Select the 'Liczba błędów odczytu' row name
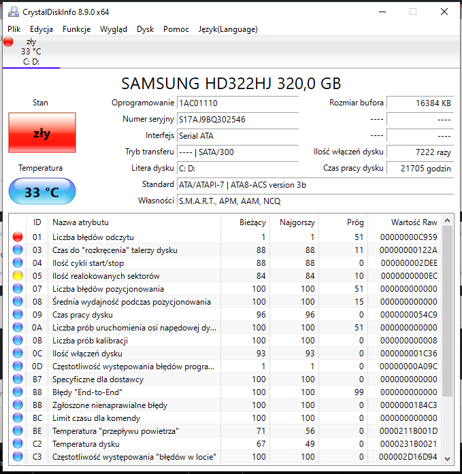Image resolution: width=462 pixels, height=474 pixels. 93,237
